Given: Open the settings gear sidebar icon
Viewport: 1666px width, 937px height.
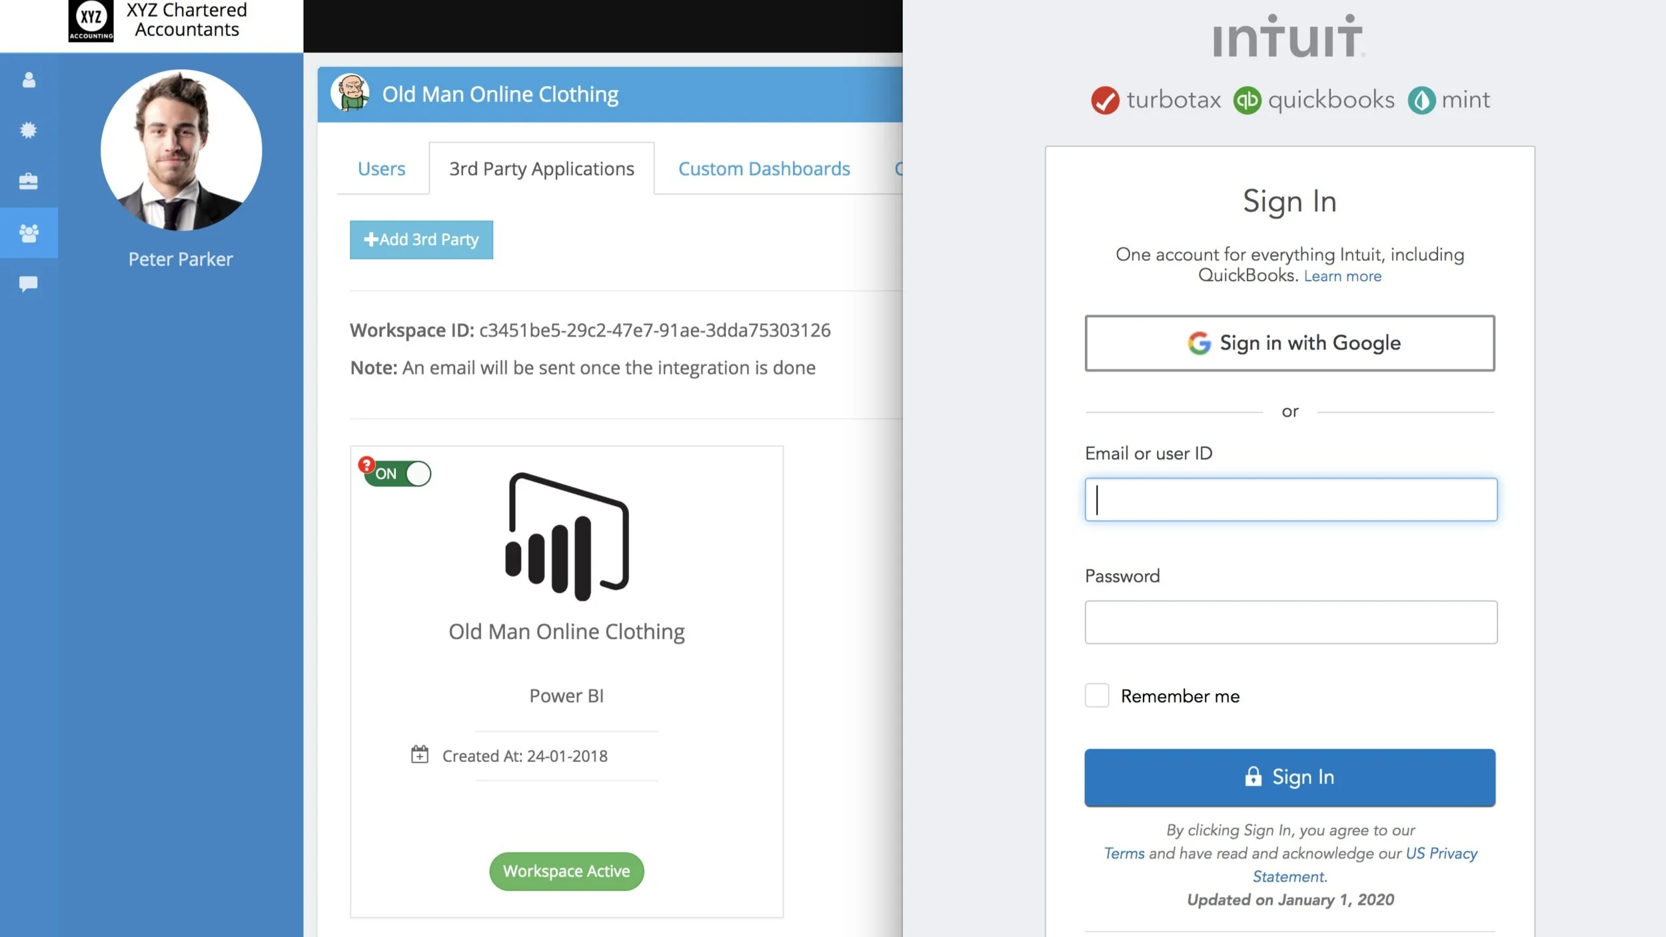Looking at the screenshot, I should coord(29,130).
